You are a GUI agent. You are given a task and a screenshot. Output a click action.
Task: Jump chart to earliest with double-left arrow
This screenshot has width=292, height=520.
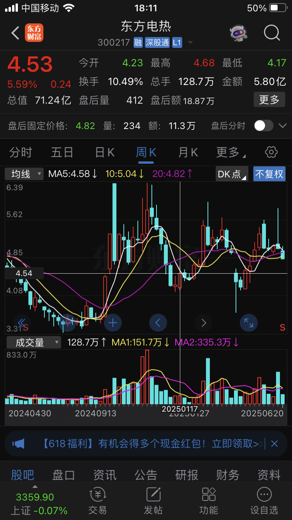[22, 322]
